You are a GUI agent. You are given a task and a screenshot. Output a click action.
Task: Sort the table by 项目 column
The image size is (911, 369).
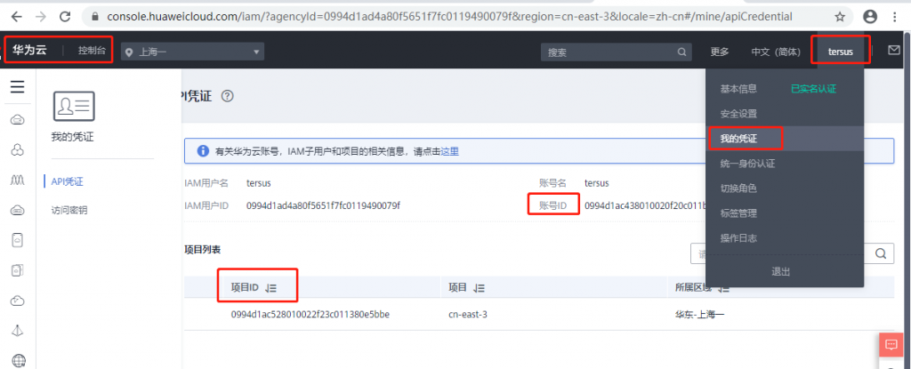tap(479, 288)
